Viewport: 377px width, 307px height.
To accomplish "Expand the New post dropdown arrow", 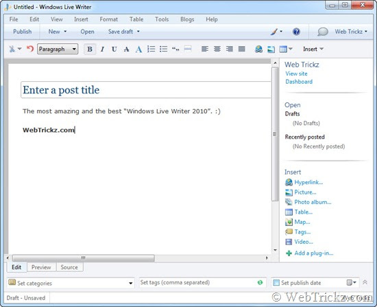I will pyautogui.click(x=65, y=32).
